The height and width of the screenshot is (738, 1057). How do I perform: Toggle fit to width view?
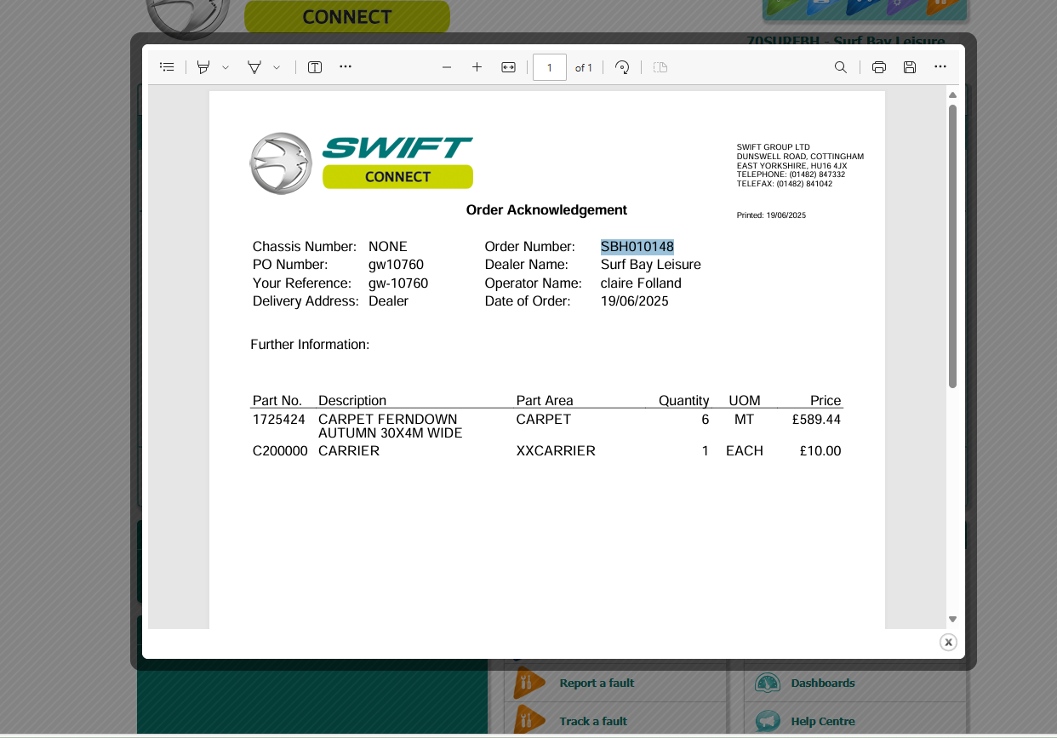point(508,67)
